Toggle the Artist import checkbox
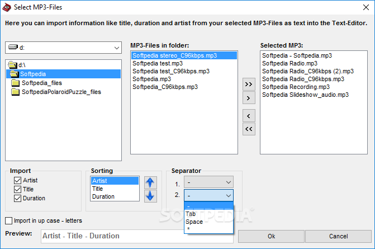Screen dimensions: 375x249 point(17,180)
